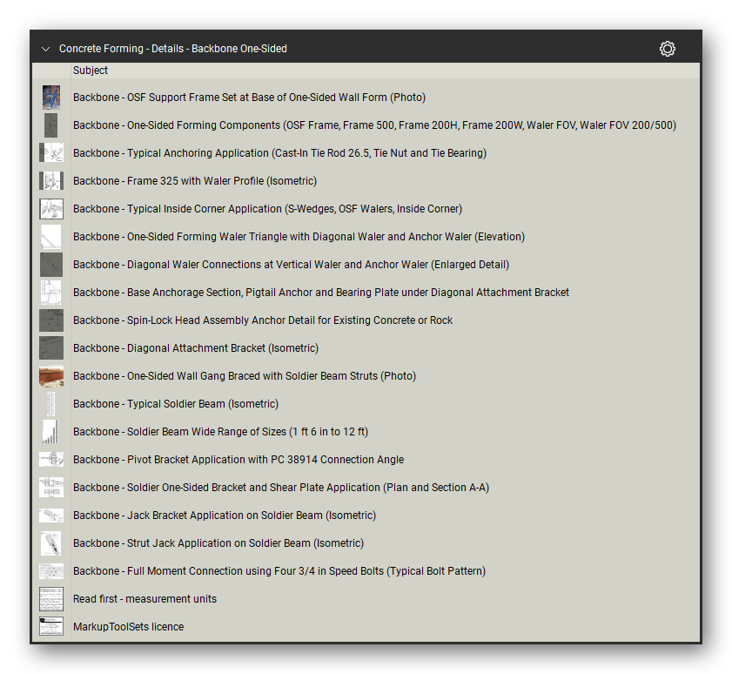Select the Waler Triangle Elevation thumbnail
The width and height of the screenshot is (732, 674).
pyautogui.click(x=50, y=237)
